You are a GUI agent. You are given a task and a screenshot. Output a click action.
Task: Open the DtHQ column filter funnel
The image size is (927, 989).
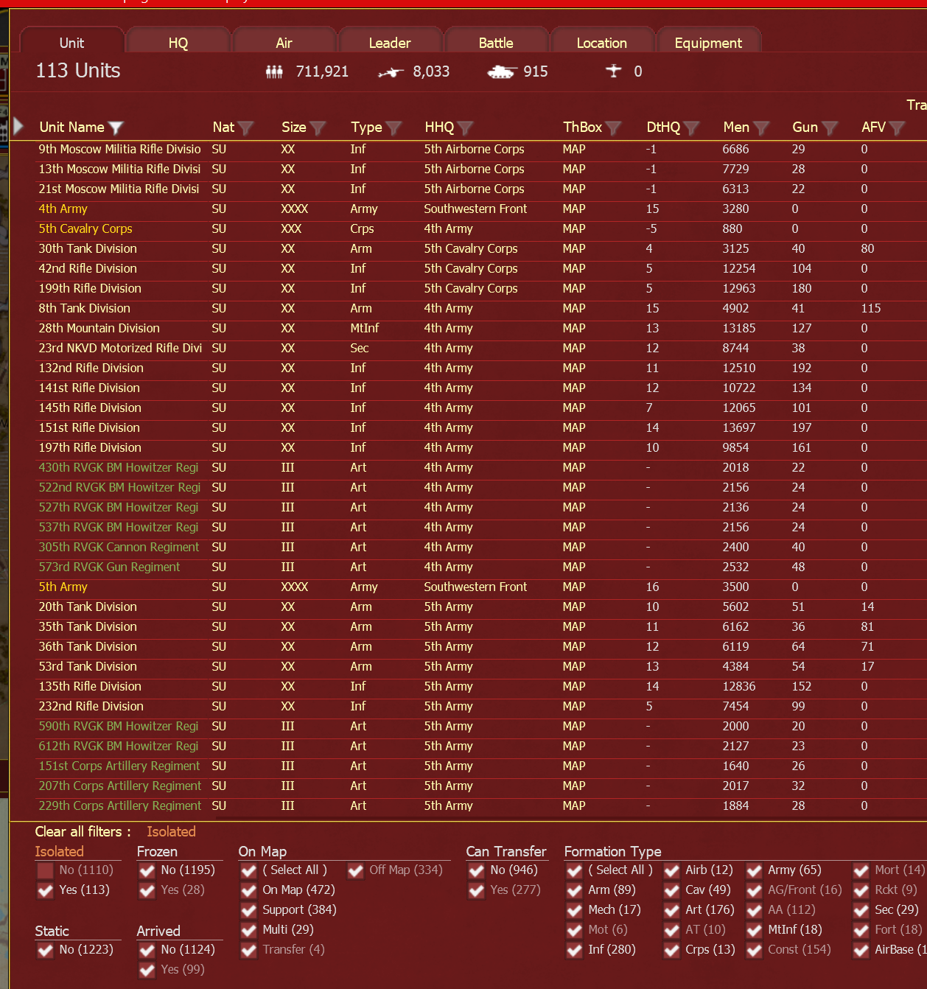691,127
